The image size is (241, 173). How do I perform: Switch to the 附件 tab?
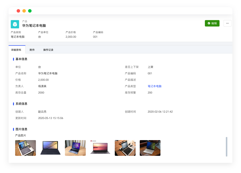pos(32,50)
